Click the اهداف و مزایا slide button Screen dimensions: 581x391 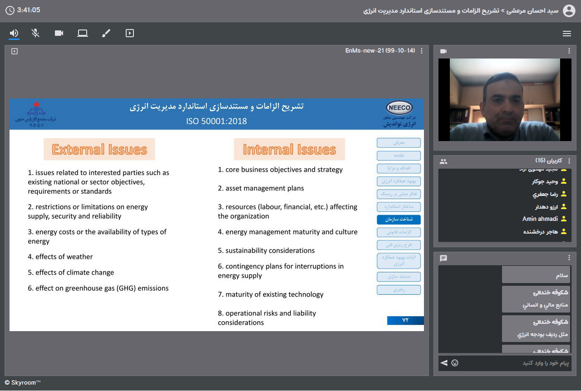point(399,168)
